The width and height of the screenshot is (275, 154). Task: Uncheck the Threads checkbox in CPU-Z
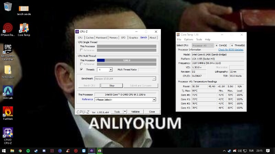[81, 69]
